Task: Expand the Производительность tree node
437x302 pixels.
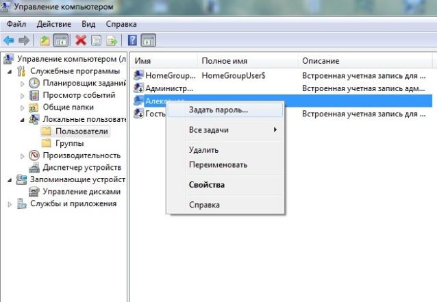Action: (x=23, y=155)
